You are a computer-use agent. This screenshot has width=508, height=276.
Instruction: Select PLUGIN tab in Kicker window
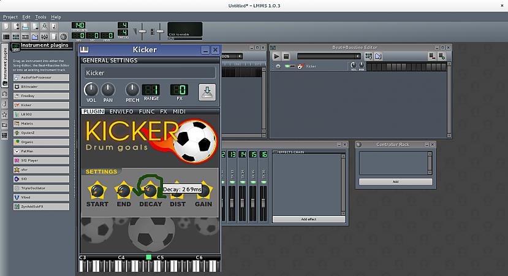(x=93, y=112)
